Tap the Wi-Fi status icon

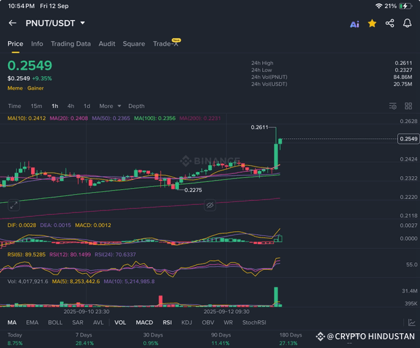379,6
